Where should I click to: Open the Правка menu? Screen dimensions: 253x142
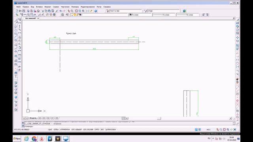25,7
